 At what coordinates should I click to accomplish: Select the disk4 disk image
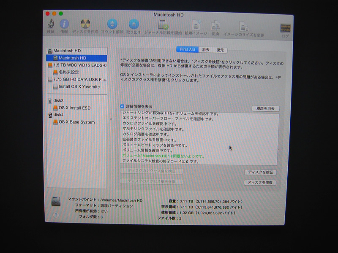click(x=77, y=115)
